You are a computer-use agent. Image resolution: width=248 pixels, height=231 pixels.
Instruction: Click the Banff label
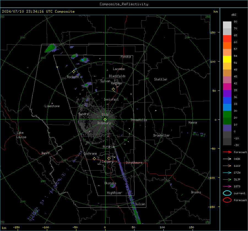[x=45, y=153]
